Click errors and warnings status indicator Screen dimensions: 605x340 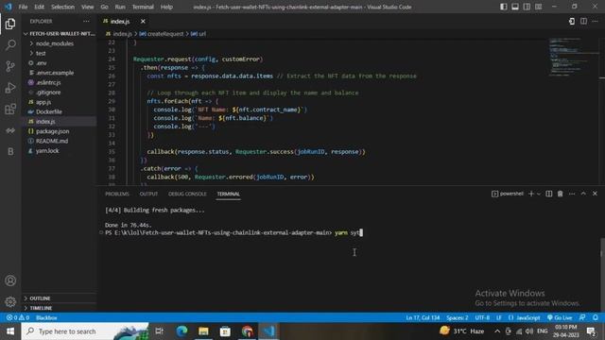pyautogui.click(x=18, y=317)
